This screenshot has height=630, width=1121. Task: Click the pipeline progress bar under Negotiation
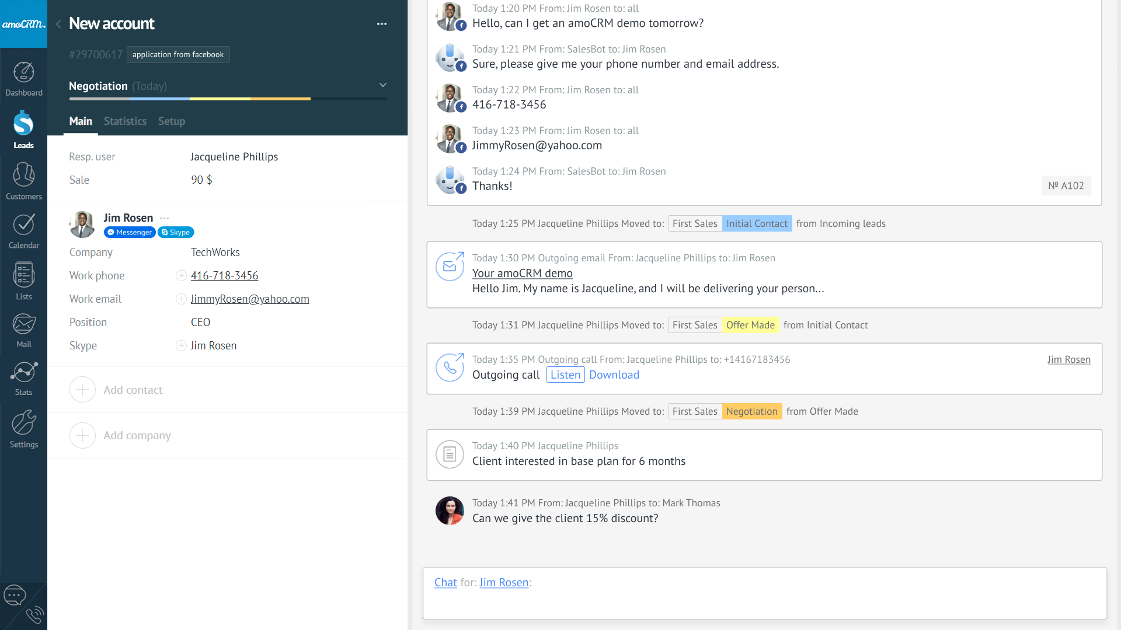(x=227, y=99)
